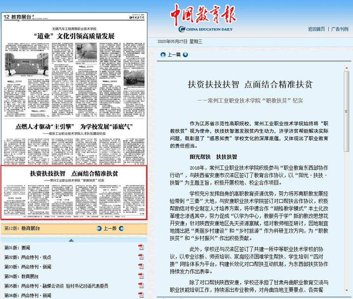This screenshot has width=353, height=299.
Task: Click the 上一版 previous edition text
Action: click(110, 228)
